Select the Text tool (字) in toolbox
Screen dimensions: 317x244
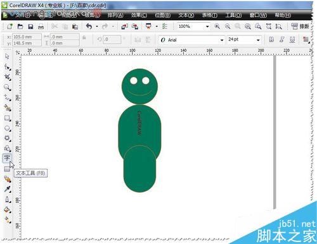point(7,158)
